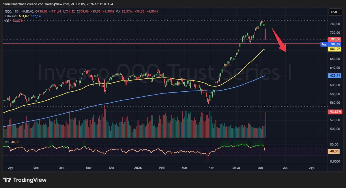Click the 701,69 position price label
The width and height of the screenshot is (346, 188).
pyautogui.click(x=335, y=44)
